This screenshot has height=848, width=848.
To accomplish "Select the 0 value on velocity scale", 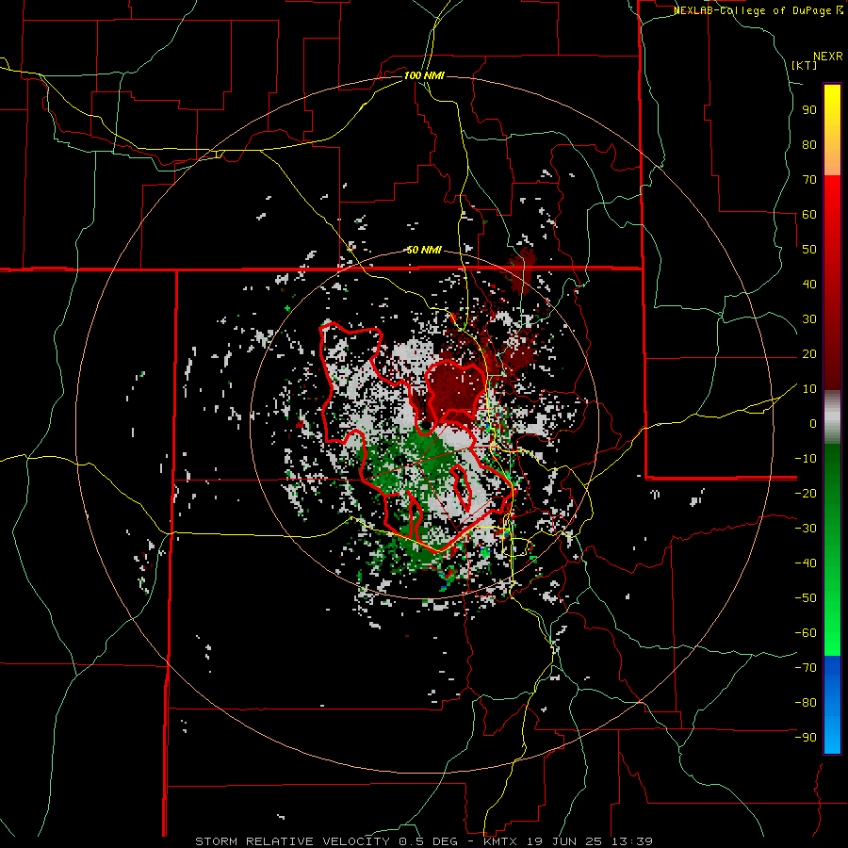I will coord(813,423).
